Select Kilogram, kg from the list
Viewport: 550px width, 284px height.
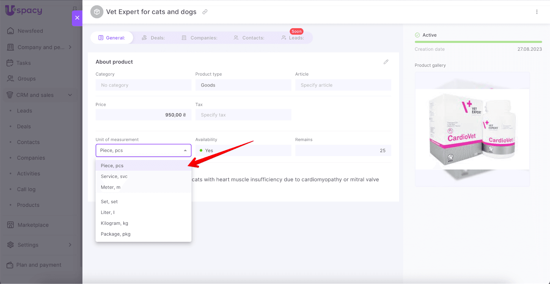point(114,223)
